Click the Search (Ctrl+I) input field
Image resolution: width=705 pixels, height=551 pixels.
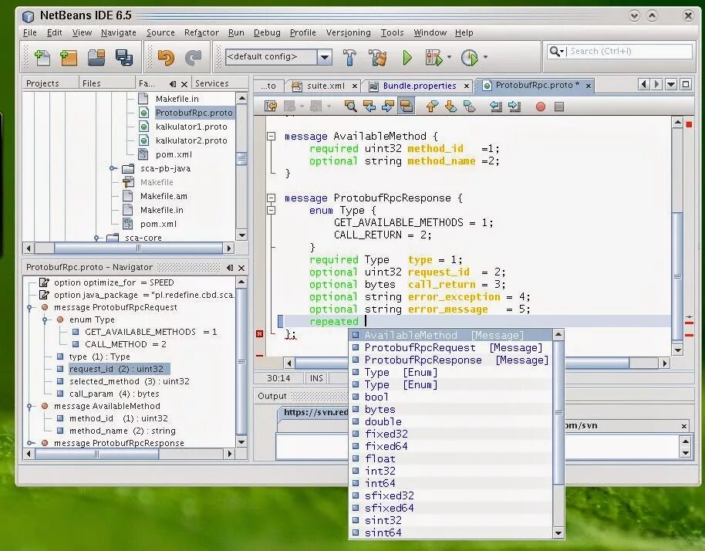tap(629, 51)
